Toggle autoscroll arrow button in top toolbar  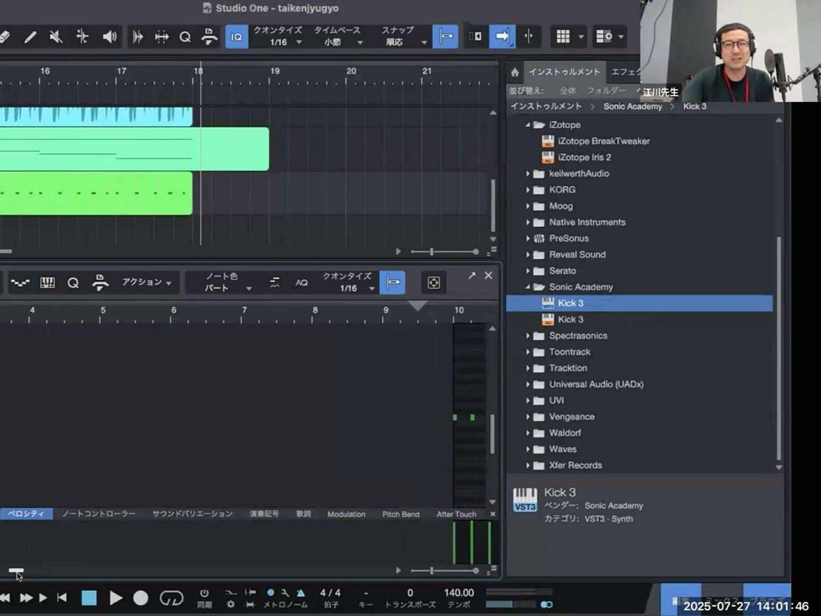pyautogui.click(x=501, y=37)
